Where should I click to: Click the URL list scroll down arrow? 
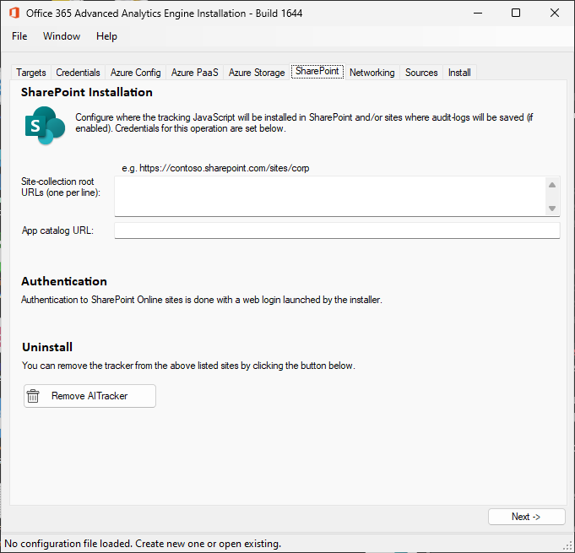coord(552,209)
